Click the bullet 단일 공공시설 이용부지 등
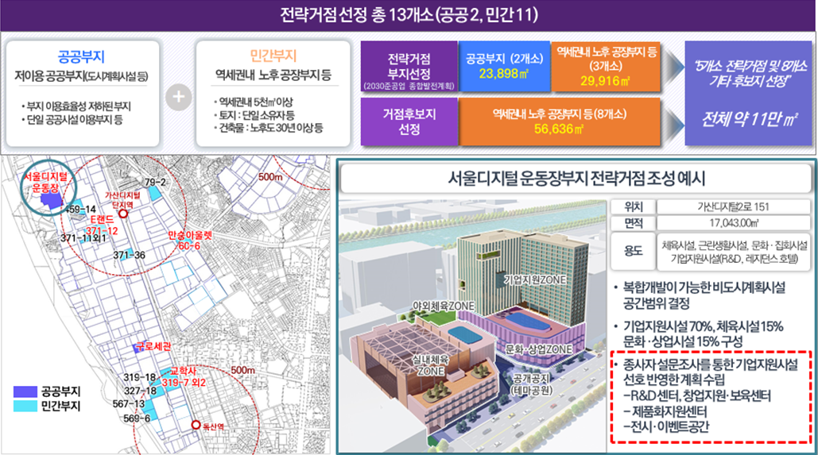818x455 pixels. pyautogui.click(x=72, y=120)
